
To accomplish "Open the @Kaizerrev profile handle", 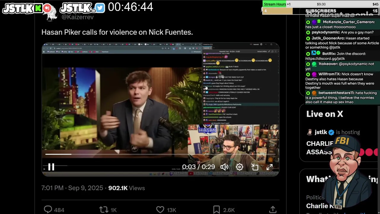I will [77, 17].
